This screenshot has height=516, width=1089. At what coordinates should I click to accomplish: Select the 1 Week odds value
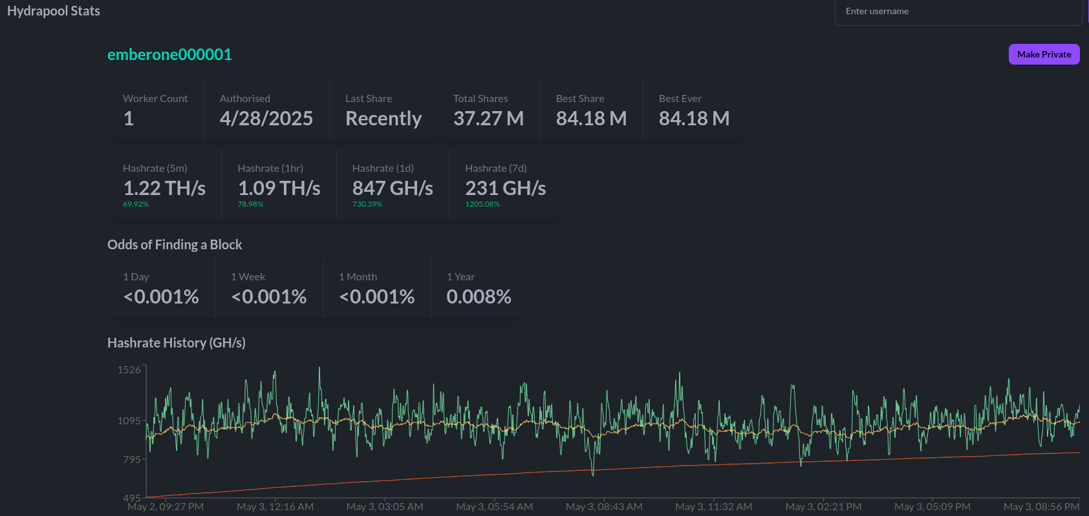point(269,296)
